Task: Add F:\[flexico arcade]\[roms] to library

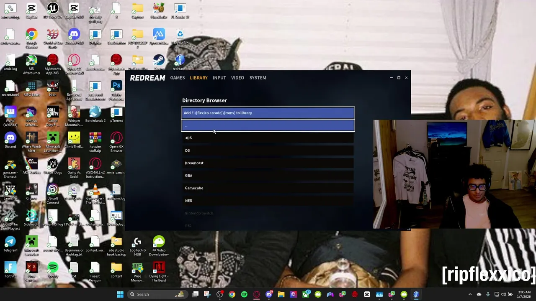Action: (268, 113)
